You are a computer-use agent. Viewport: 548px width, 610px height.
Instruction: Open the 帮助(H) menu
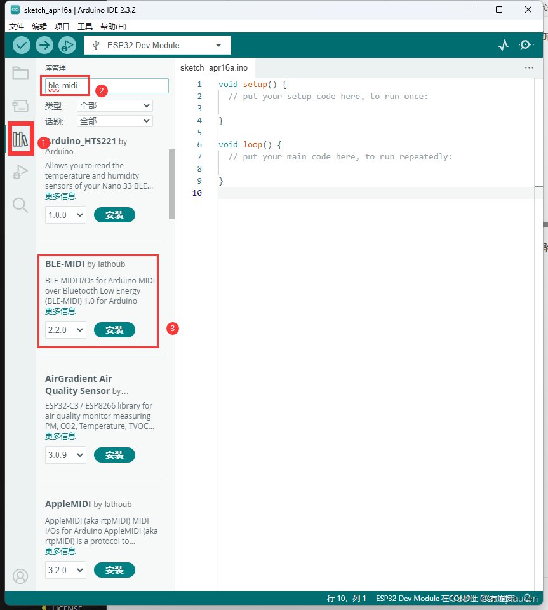(113, 27)
